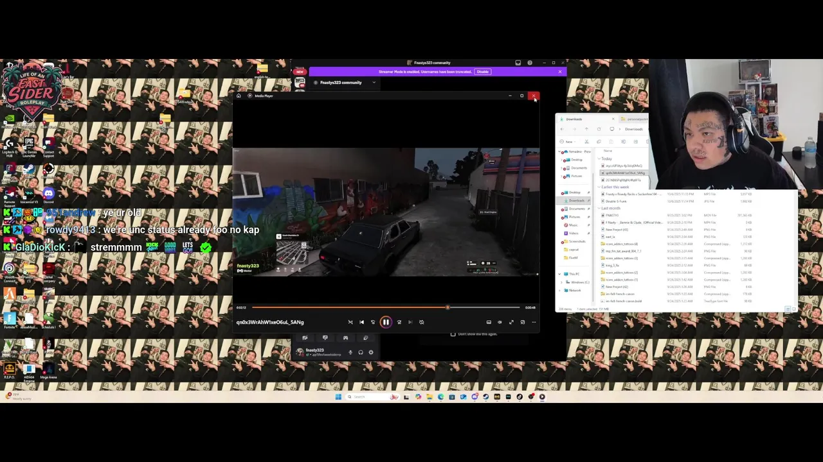Viewport: 823px width, 462px height.
Task: Click the Rename icon in File Explorer toolbar
Action: pyautogui.click(x=624, y=142)
